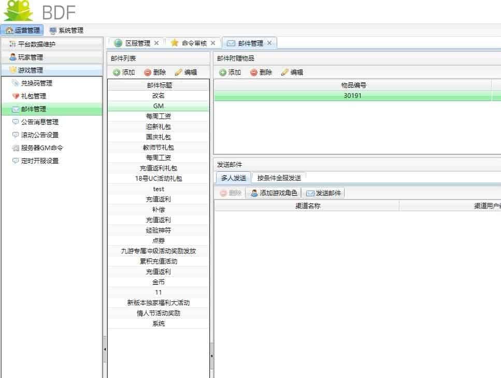Click delete icon in mail attachment items panel

[254, 72]
